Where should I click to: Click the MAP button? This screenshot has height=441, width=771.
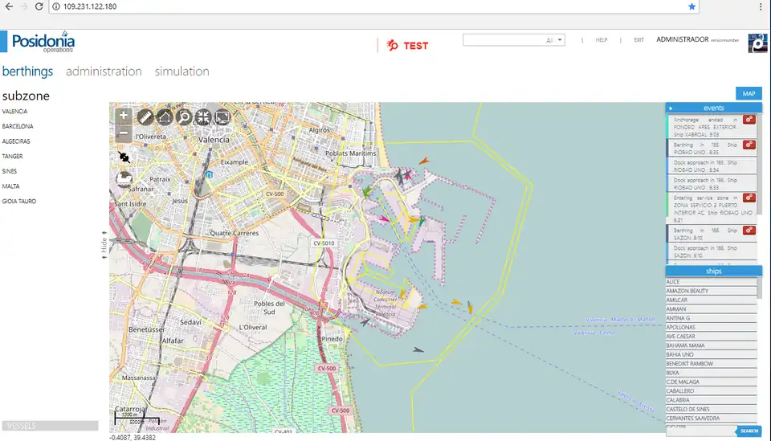749,94
